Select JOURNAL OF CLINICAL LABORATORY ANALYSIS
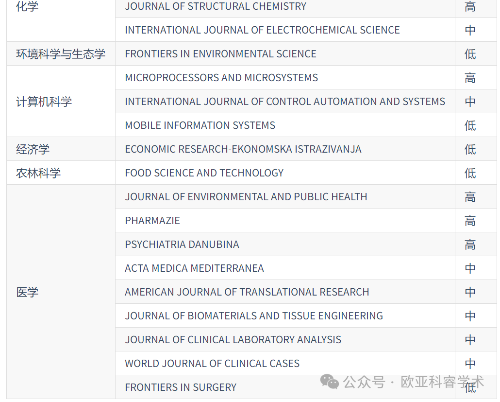 click(233, 340)
